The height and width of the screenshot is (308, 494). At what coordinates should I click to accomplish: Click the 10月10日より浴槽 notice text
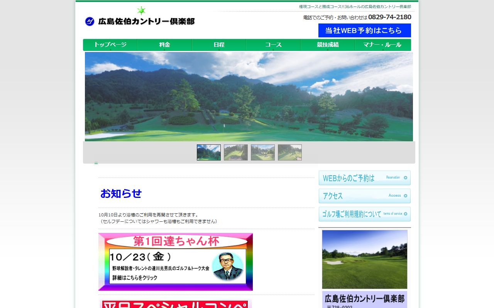(x=149, y=215)
